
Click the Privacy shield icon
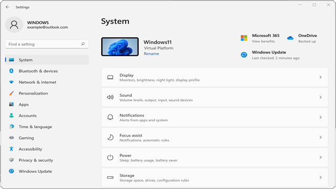tap(12, 160)
